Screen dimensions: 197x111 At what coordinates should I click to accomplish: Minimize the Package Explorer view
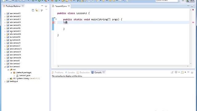[x=42, y=6]
